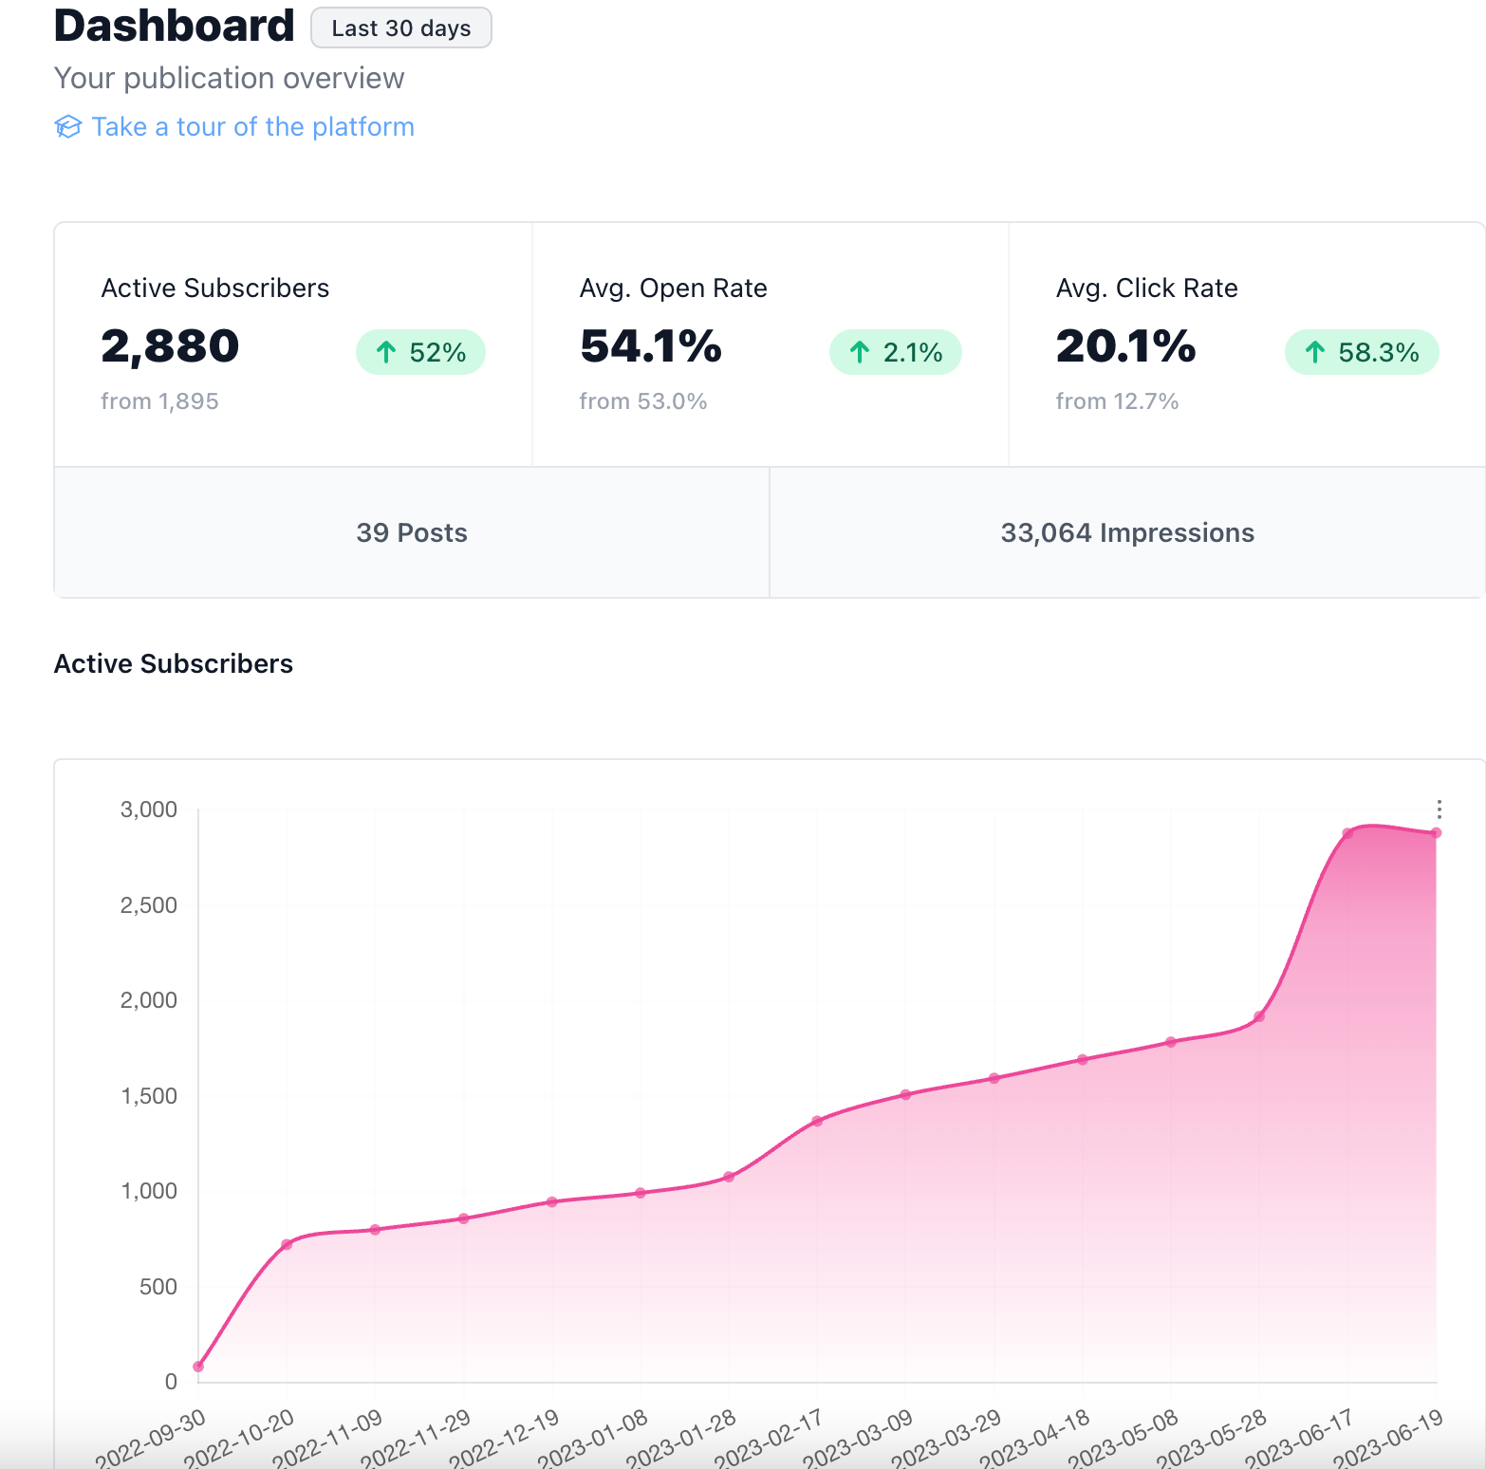This screenshot has width=1486, height=1469.
Task: Click the 54.1% open rate value
Action: click(x=651, y=345)
